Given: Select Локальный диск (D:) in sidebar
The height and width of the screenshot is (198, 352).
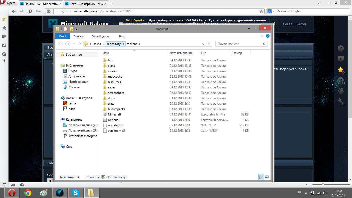Looking at the screenshot, I should (83, 130).
